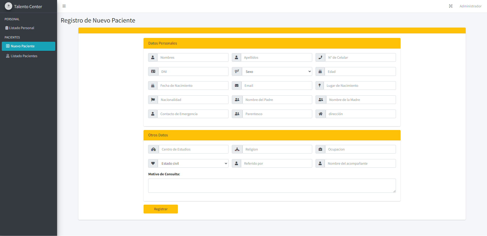Click the flag icon beside Nacionalidad
This screenshot has width=487, height=236.
[153, 100]
